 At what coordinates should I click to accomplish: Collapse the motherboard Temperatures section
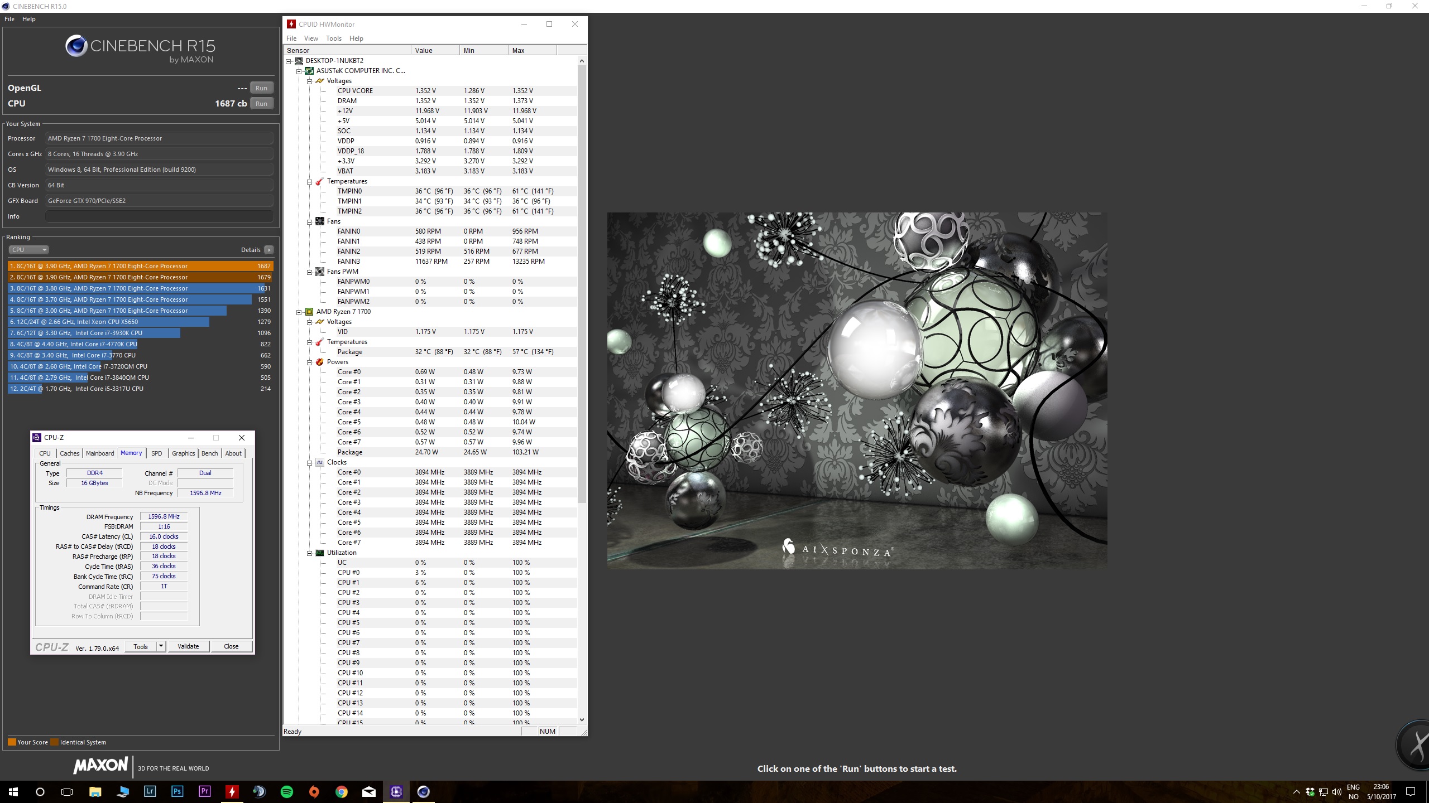[310, 182]
